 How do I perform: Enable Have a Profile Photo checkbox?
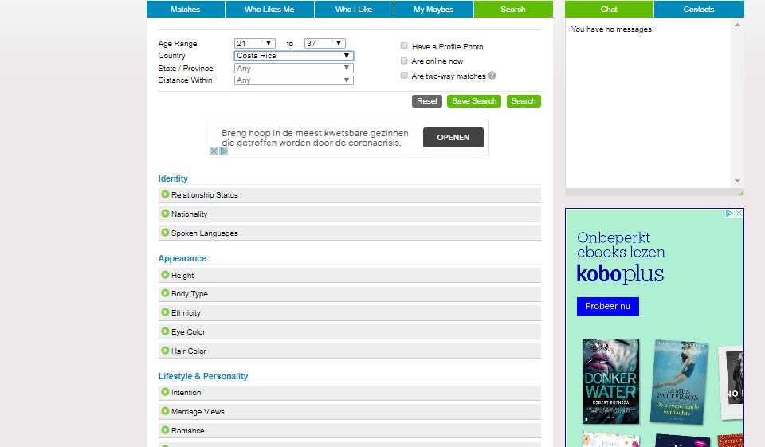(x=405, y=46)
